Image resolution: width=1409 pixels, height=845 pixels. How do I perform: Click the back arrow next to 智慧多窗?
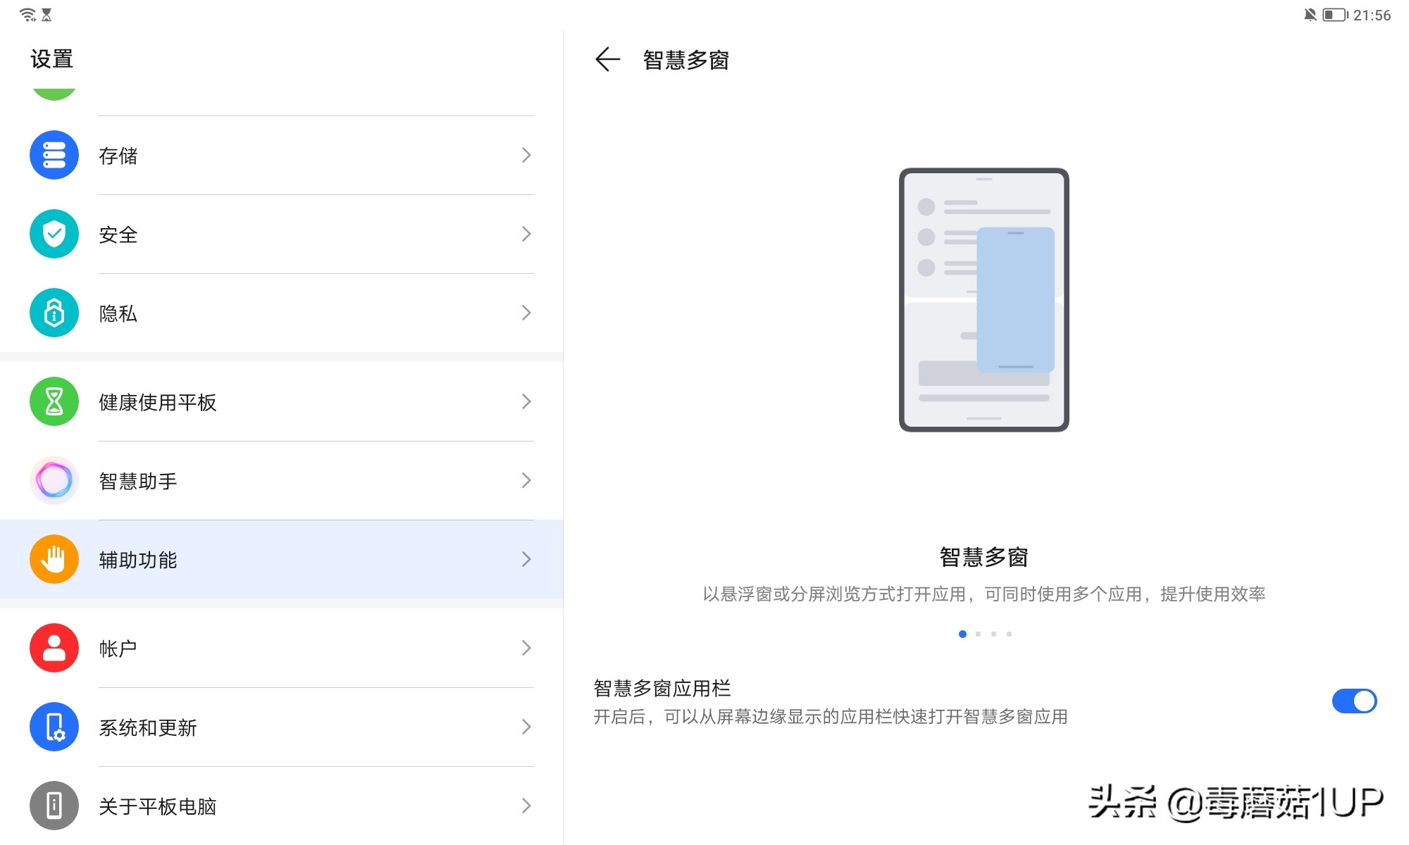607,61
